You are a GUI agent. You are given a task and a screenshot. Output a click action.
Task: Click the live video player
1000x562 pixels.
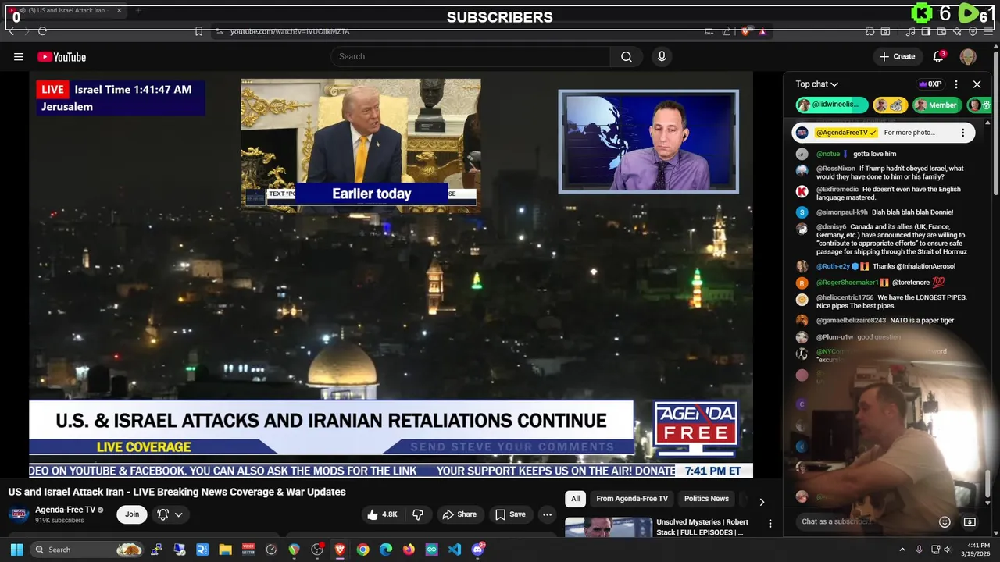click(391, 275)
